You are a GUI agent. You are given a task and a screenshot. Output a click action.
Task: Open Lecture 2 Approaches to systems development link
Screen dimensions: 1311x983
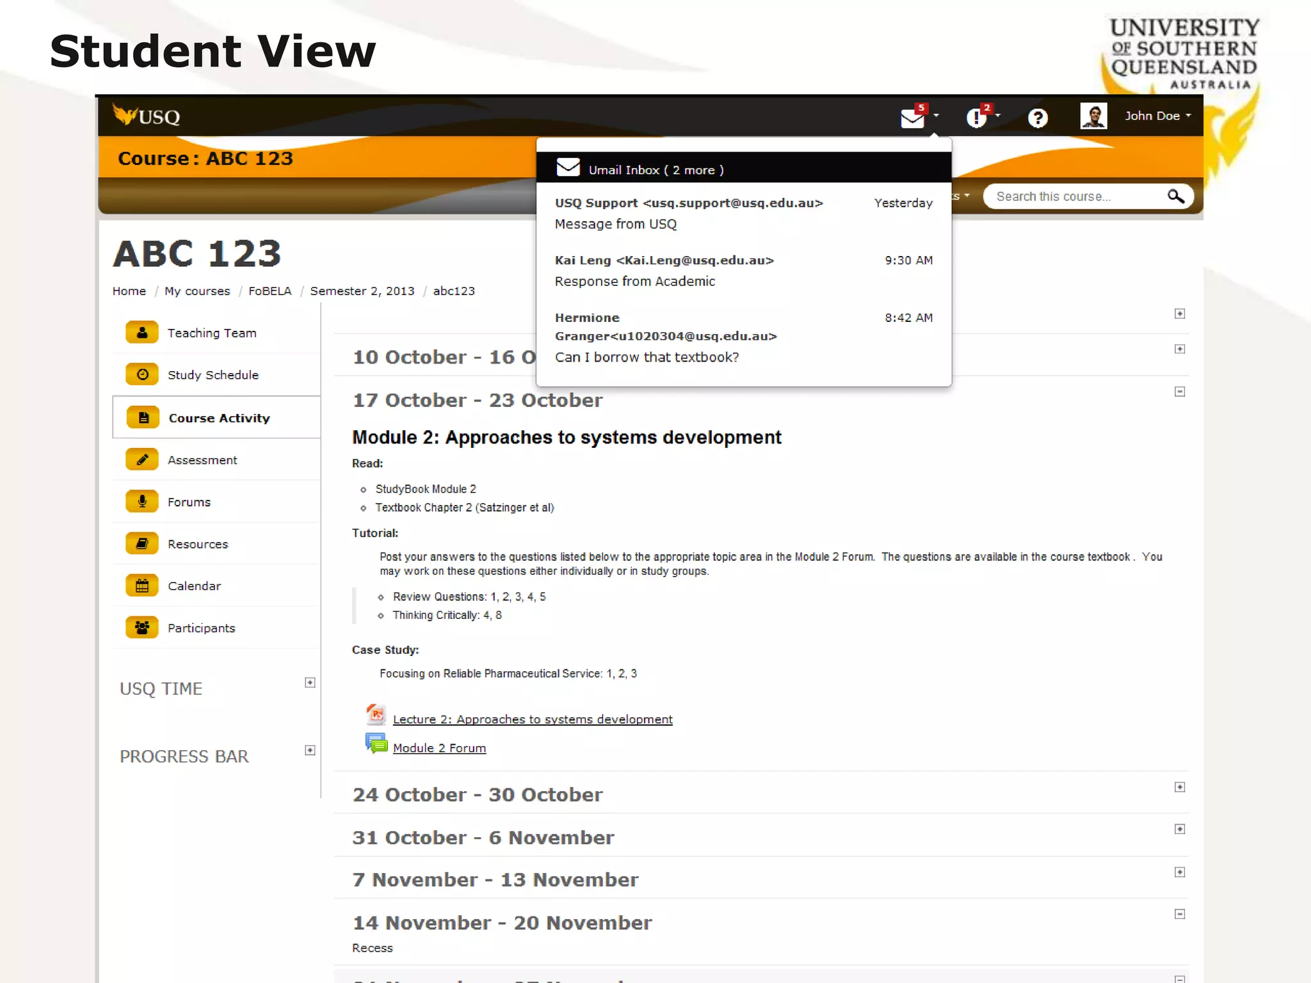point(532,719)
